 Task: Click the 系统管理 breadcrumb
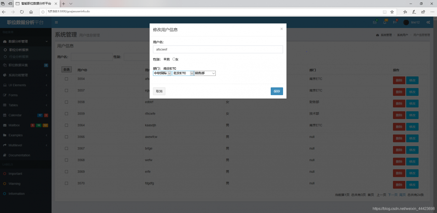[x=386, y=35]
